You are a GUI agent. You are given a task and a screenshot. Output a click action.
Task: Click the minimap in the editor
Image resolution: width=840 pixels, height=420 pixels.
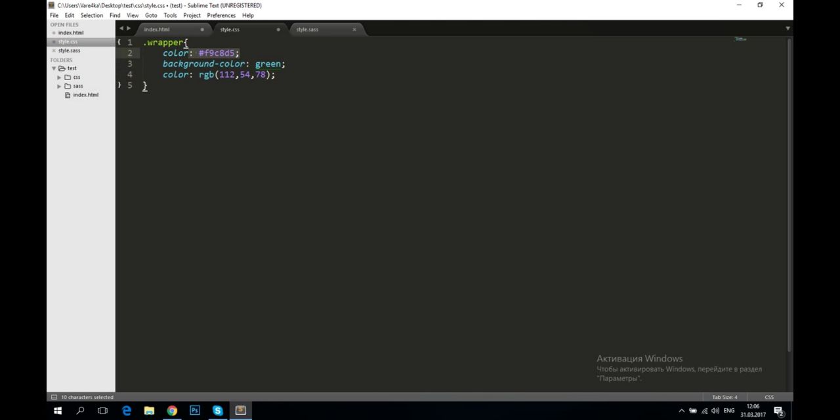click(740, 39)
